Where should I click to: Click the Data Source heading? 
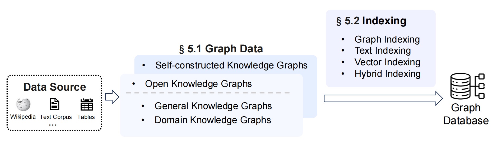coord(55,87)
